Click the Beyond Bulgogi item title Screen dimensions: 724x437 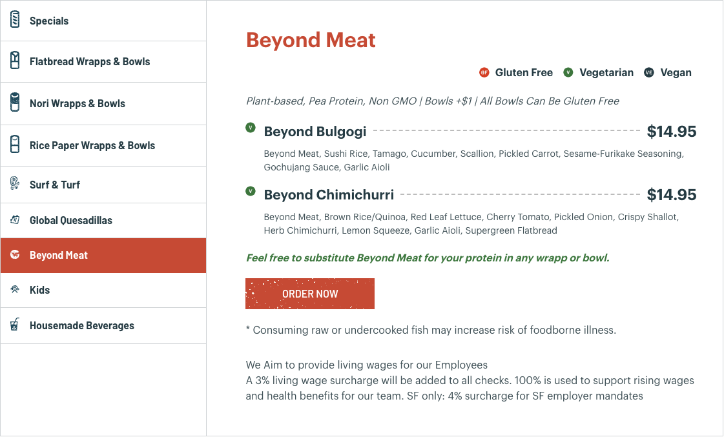click(x=315, y=132)
